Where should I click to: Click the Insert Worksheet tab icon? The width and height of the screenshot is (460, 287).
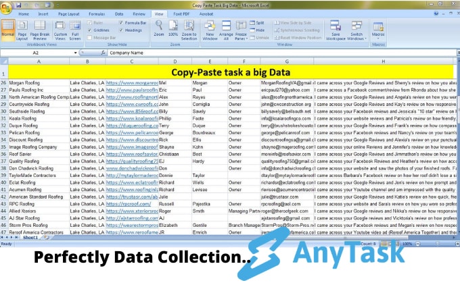click(47, 237)
